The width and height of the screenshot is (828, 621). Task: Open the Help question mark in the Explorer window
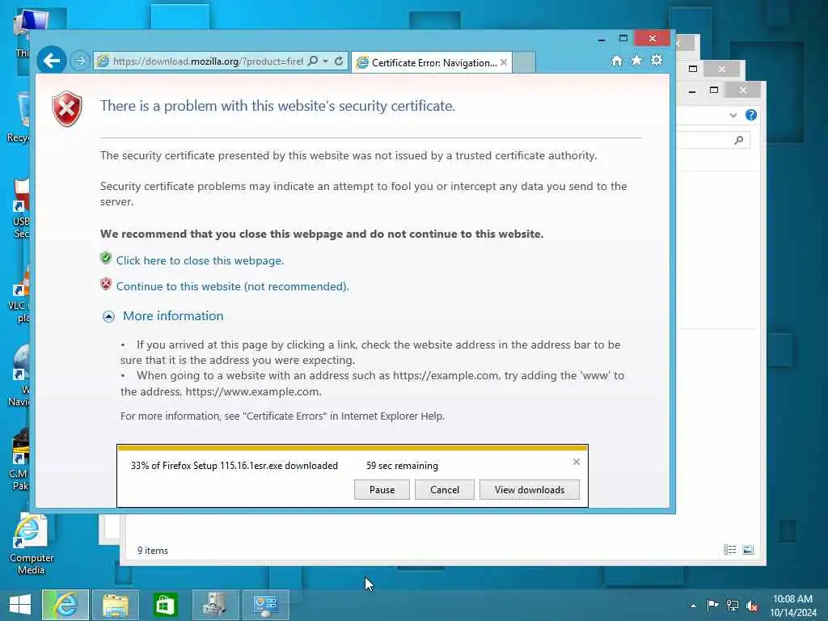point(751,115)
